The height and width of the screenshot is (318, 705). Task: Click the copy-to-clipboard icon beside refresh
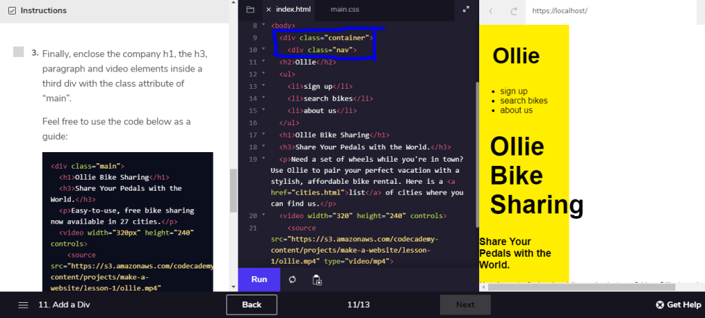coord(317,279)
